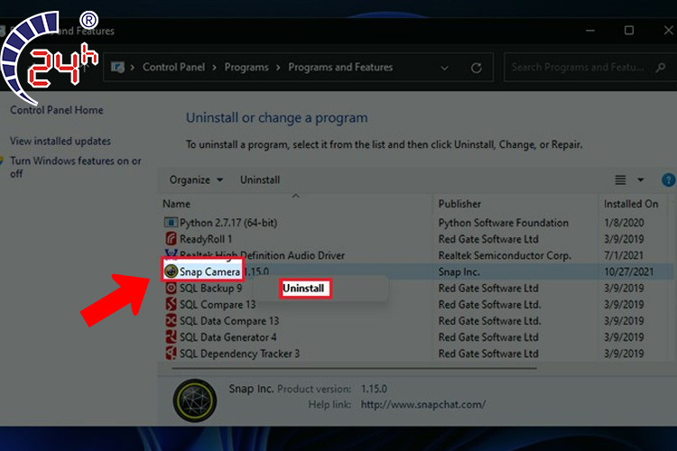Image resolution: width=677 pixels, height=451 pixels.
Task: Select the SQL Compare 13 entry
Action: click(218, 305)
